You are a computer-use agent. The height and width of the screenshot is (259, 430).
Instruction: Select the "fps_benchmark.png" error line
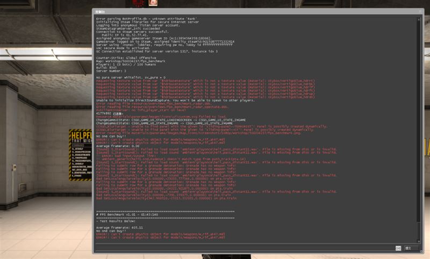tap(198, 133)
